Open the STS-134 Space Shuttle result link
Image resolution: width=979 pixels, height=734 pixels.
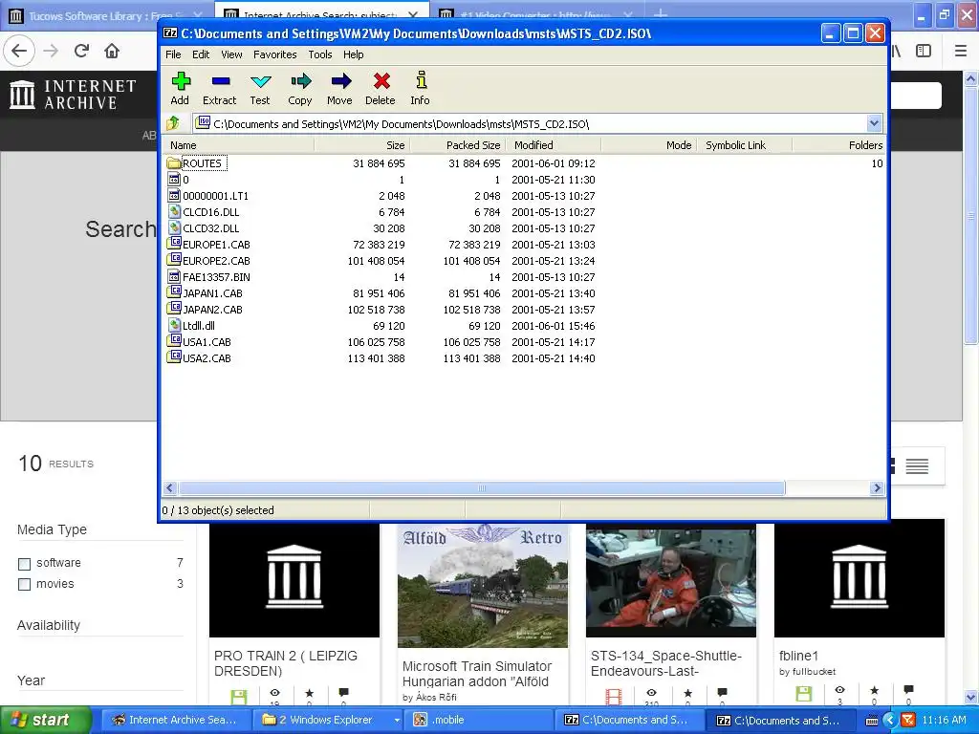666,663
